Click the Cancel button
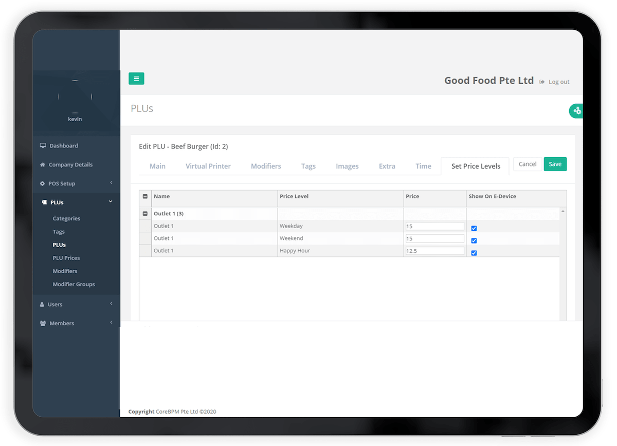Screen dimensions: 617x446 528,164
